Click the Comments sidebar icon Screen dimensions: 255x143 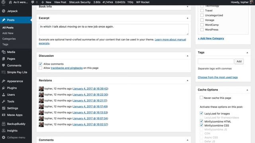[x=4, y=66]
